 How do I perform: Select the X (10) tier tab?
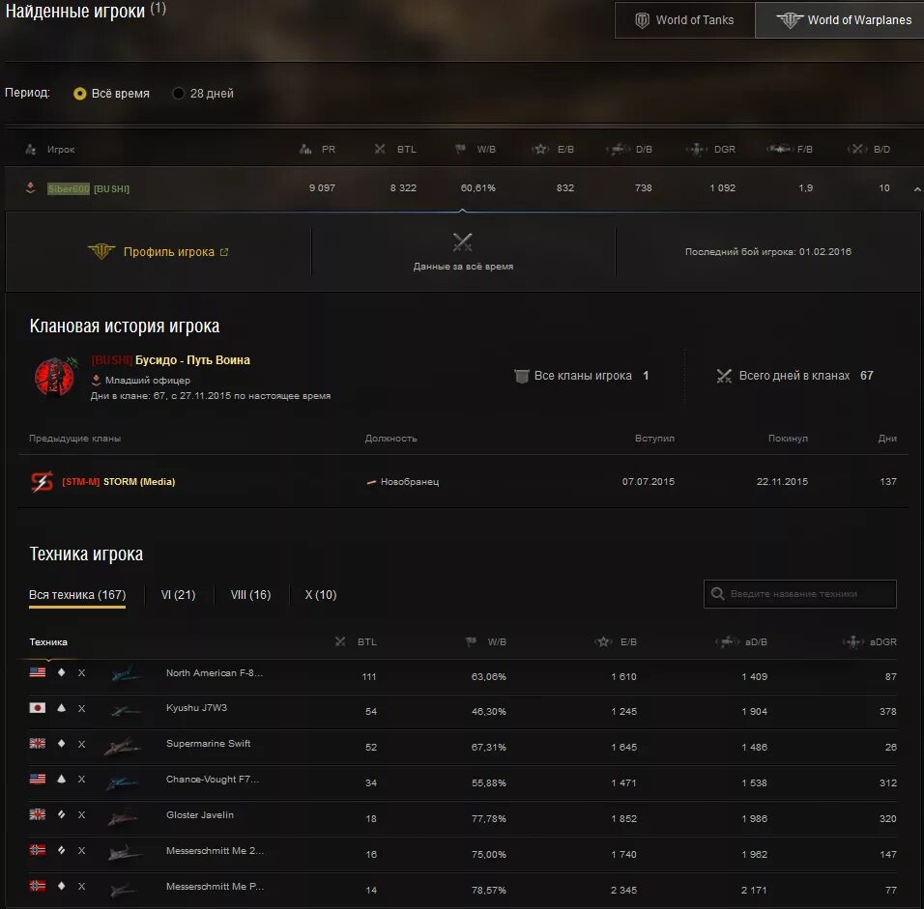[x=321, y=595]
